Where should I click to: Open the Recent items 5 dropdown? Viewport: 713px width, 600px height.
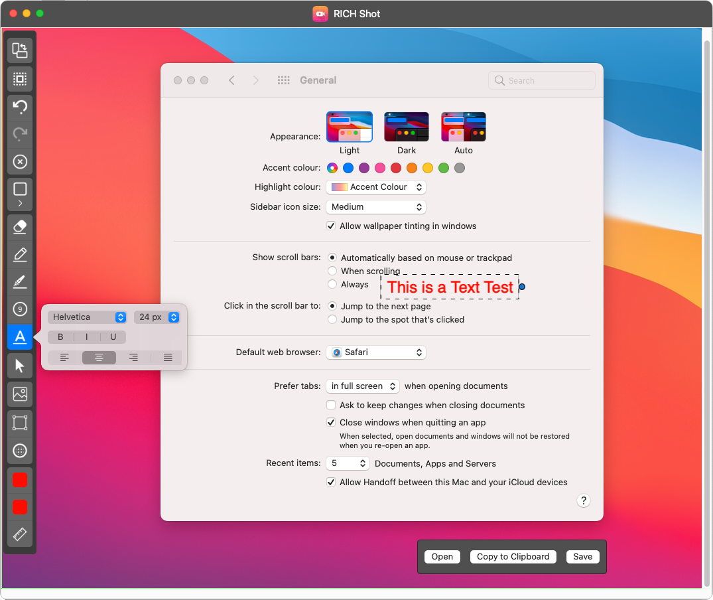[x=348, y=463]
